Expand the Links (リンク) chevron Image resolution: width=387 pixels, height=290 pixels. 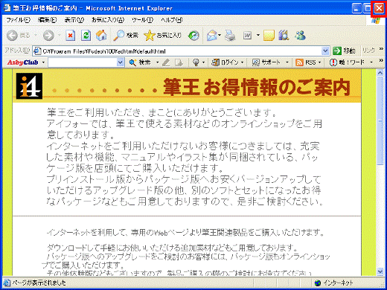(x=381, y=49)
